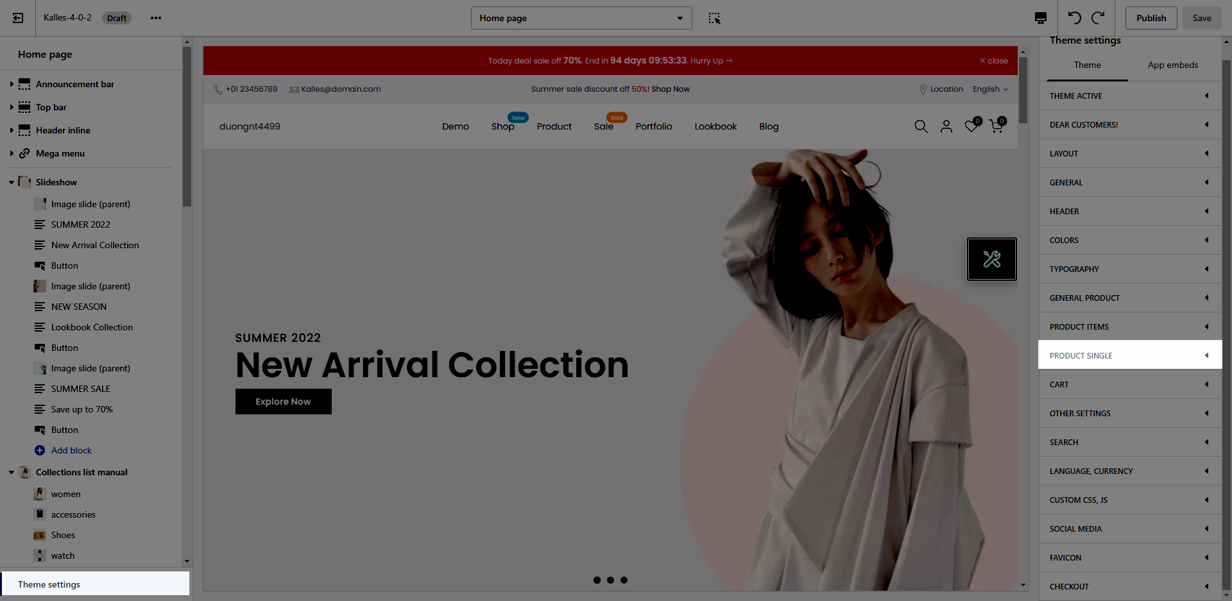Click the exit editor icon top-left
Image resolution: width=1232 pixels, height=601 pixels.
[x=18, y=18]
